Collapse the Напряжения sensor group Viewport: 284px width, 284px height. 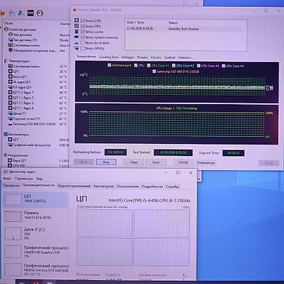18,155
